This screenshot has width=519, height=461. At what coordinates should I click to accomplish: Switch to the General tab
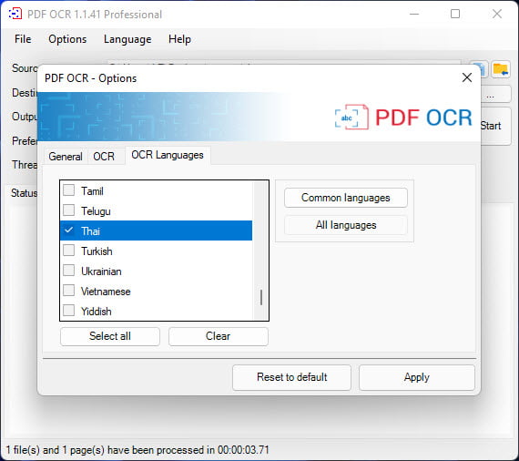[66, 157]
